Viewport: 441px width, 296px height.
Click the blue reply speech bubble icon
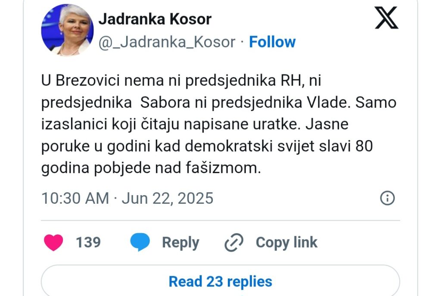click(140, 243)
